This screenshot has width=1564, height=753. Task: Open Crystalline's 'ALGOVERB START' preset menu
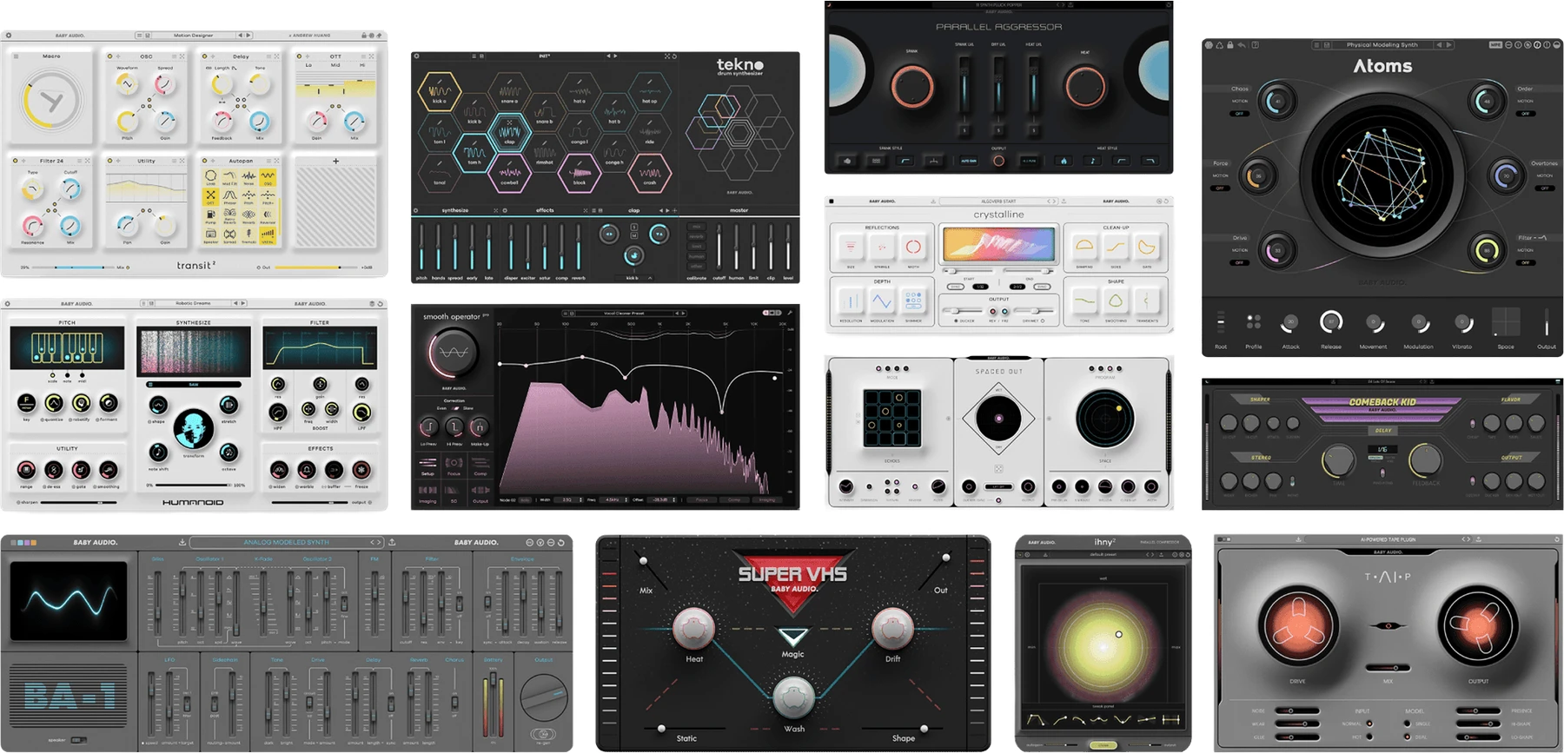pos(998,201)
